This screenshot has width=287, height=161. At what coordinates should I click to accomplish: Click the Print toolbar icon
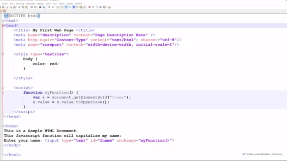14,7
